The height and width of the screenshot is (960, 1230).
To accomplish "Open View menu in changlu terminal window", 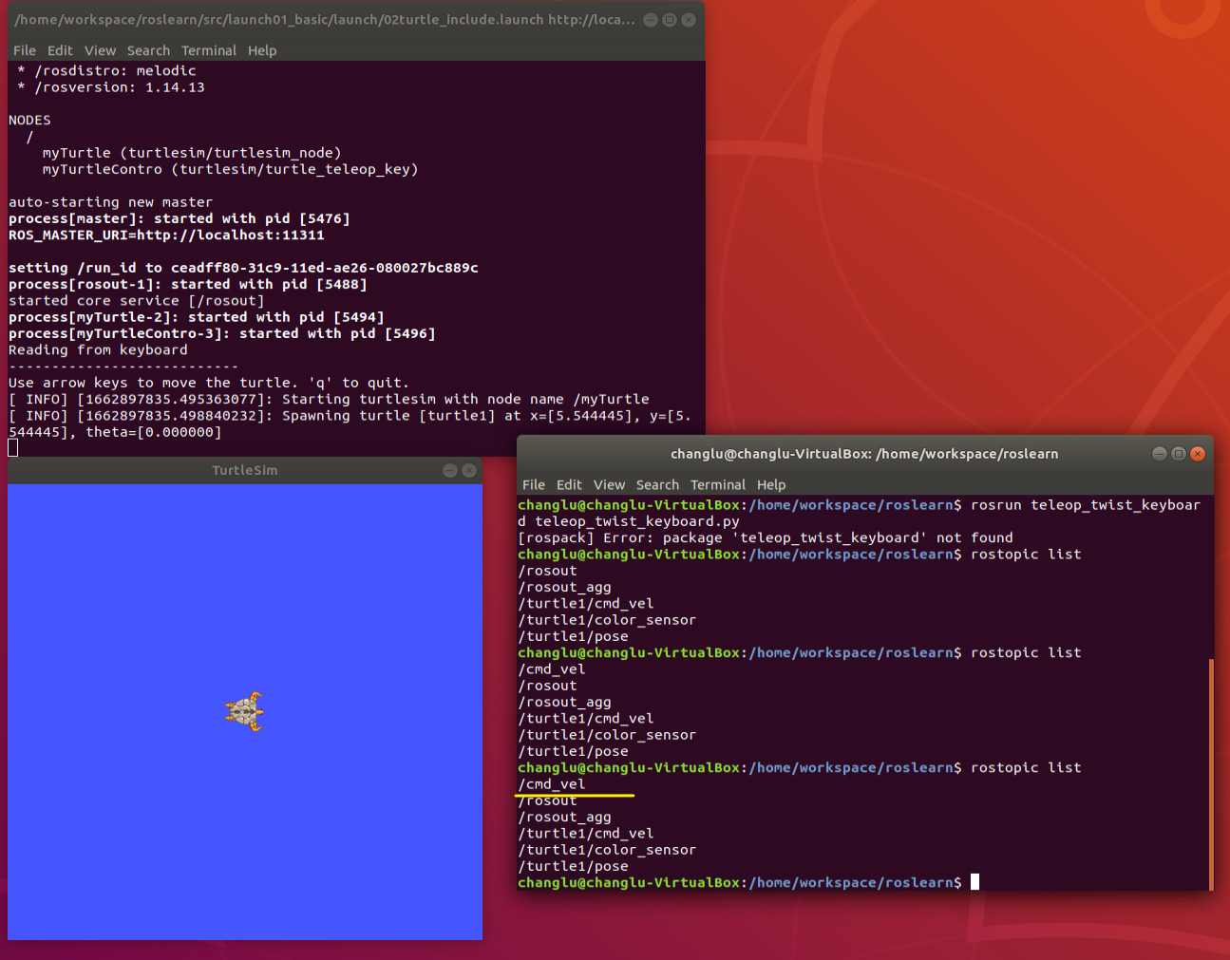I will 609,484.
